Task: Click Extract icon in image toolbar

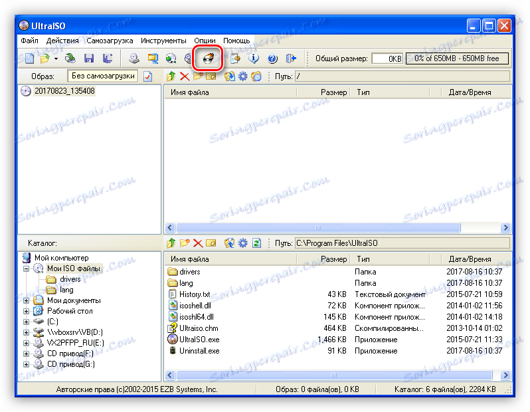Action: [x=230, y=76]
